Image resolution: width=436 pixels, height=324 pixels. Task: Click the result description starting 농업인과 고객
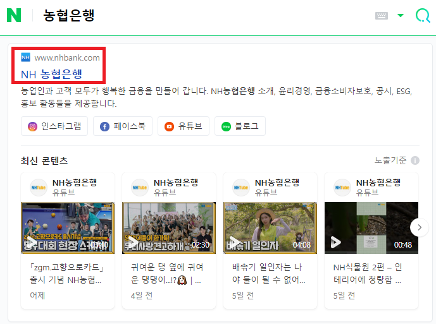click(216, 97)
